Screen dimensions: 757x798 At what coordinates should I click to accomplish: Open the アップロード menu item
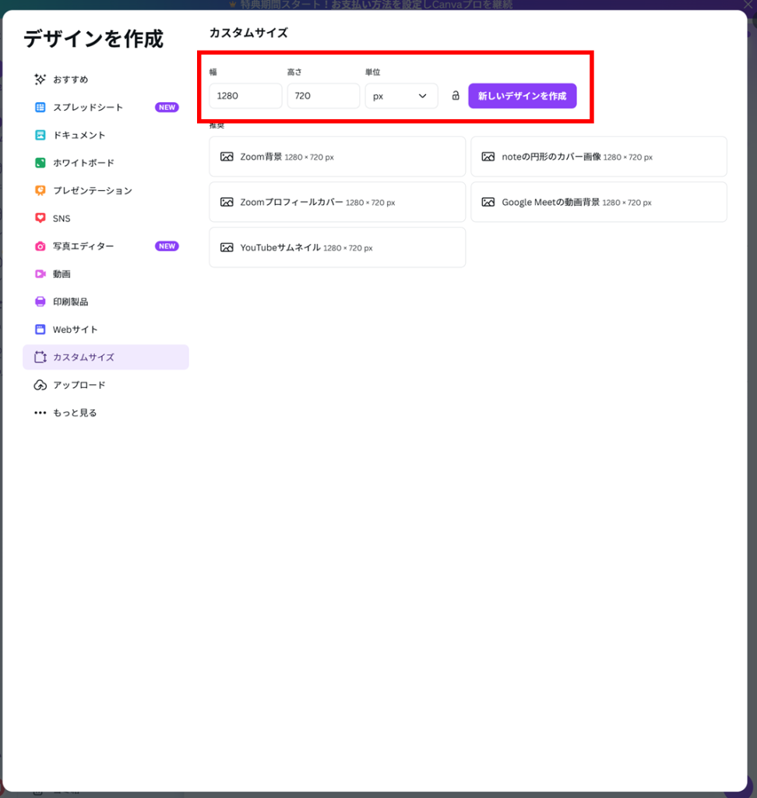79,385
